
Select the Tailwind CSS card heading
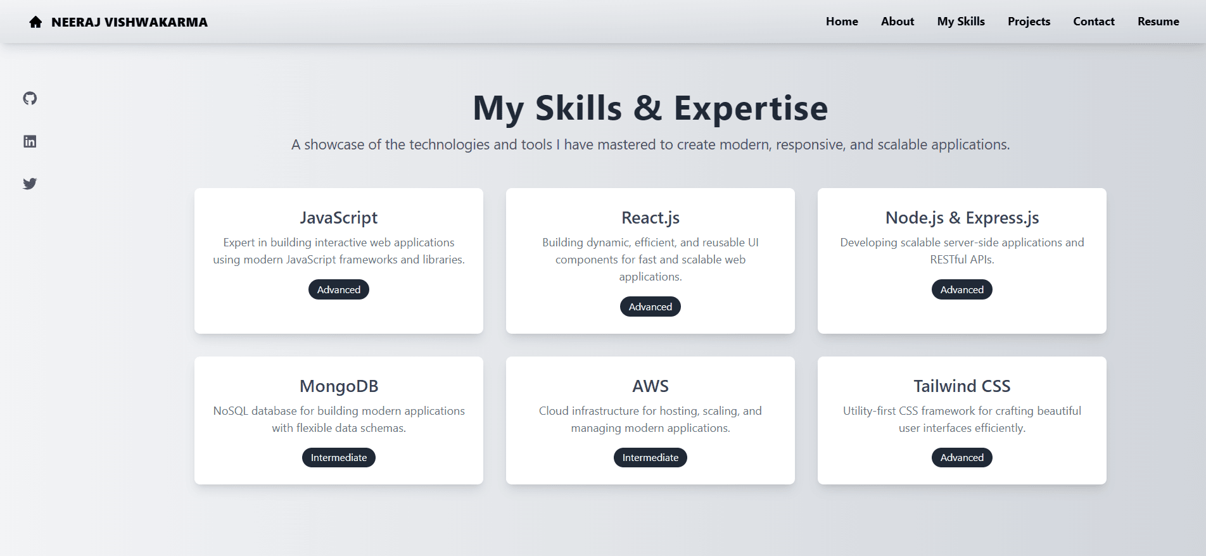pos(962,386)
